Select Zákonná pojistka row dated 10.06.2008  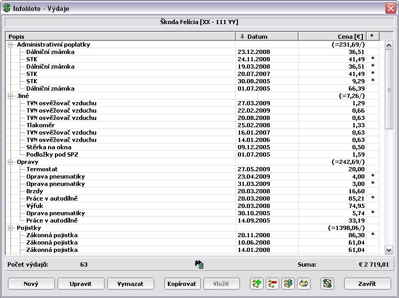point(192,242)
